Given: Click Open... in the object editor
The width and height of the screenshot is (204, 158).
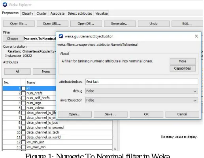Looking at the screenshot, I should pos(75,114).
